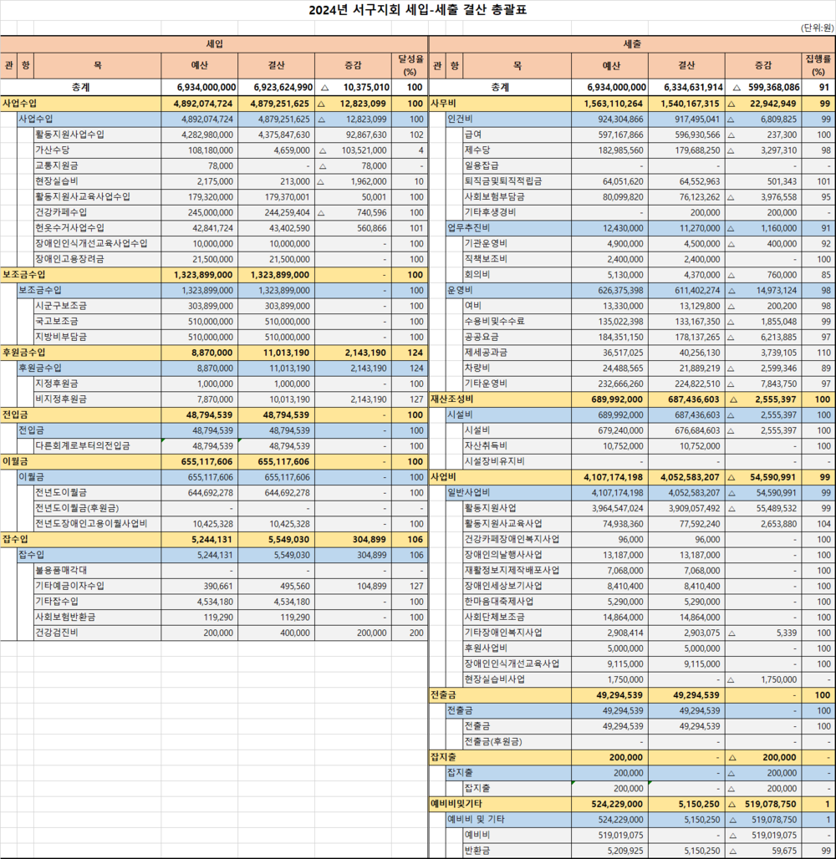The height and width of the screenshot is (859, 836).
Task: Select the '현장실습비사업' label cell
Action: 517,679
